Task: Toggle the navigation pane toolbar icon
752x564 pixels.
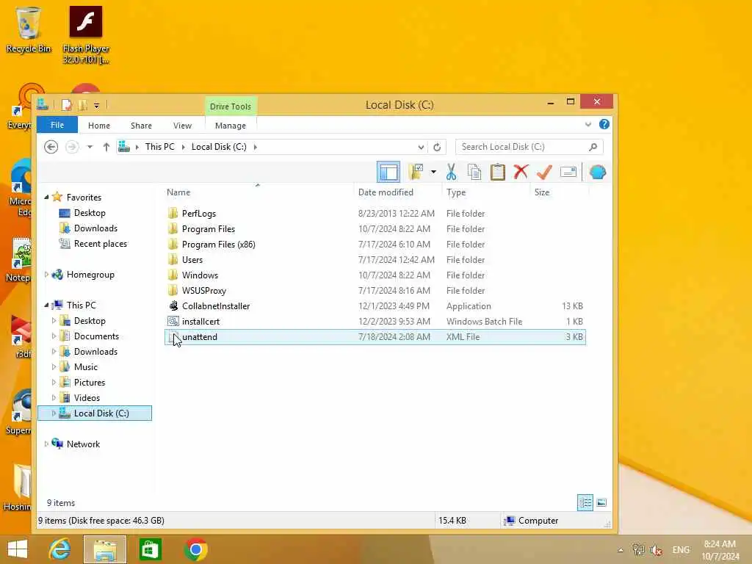Action: (388, 172)
